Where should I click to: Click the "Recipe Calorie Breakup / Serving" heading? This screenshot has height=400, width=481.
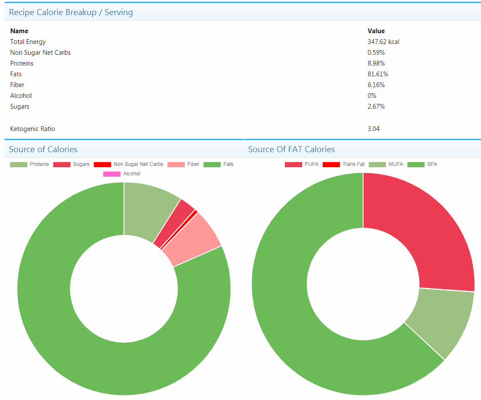coord(71,12)
